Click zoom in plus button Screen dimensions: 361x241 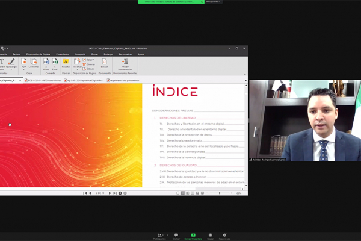pyautogui.click(x=232, y=193)
